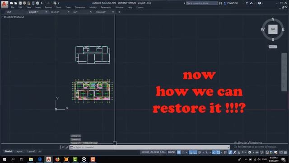Image resolution: width=289 pixels, height=163 pixels.
Task: Open the File menu
Action: [13, 7]
